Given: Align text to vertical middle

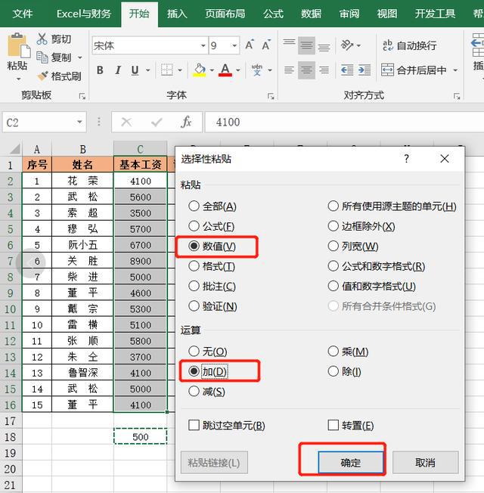Looking at the screenshot, I should pos(306,45).
